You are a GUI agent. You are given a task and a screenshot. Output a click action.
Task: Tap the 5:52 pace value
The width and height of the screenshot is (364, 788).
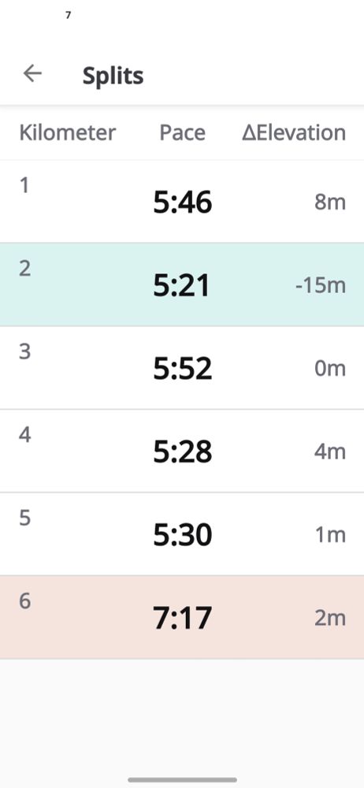(x=183, y=368)
